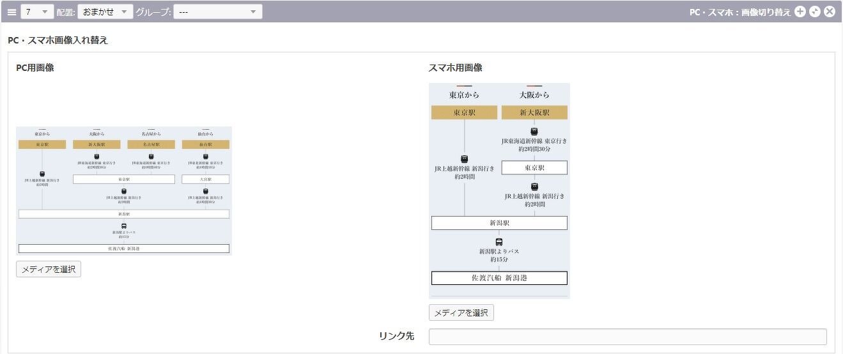Viewport: 843px width, 354px height.
Task: Click the PC・スマホ：画像切り替え header title
Action: click(x=739, y=12)
